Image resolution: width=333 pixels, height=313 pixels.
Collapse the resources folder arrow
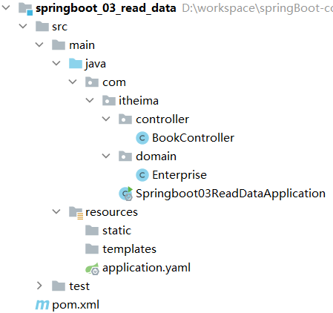tap(56, 211)
